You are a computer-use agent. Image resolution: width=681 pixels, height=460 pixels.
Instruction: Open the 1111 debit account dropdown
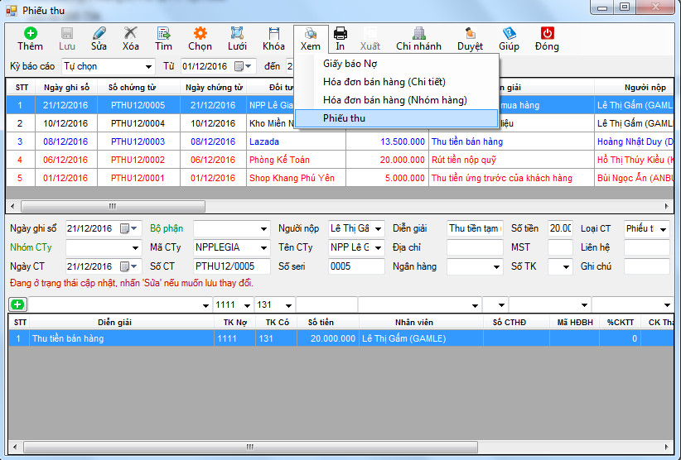pos(247,305)
